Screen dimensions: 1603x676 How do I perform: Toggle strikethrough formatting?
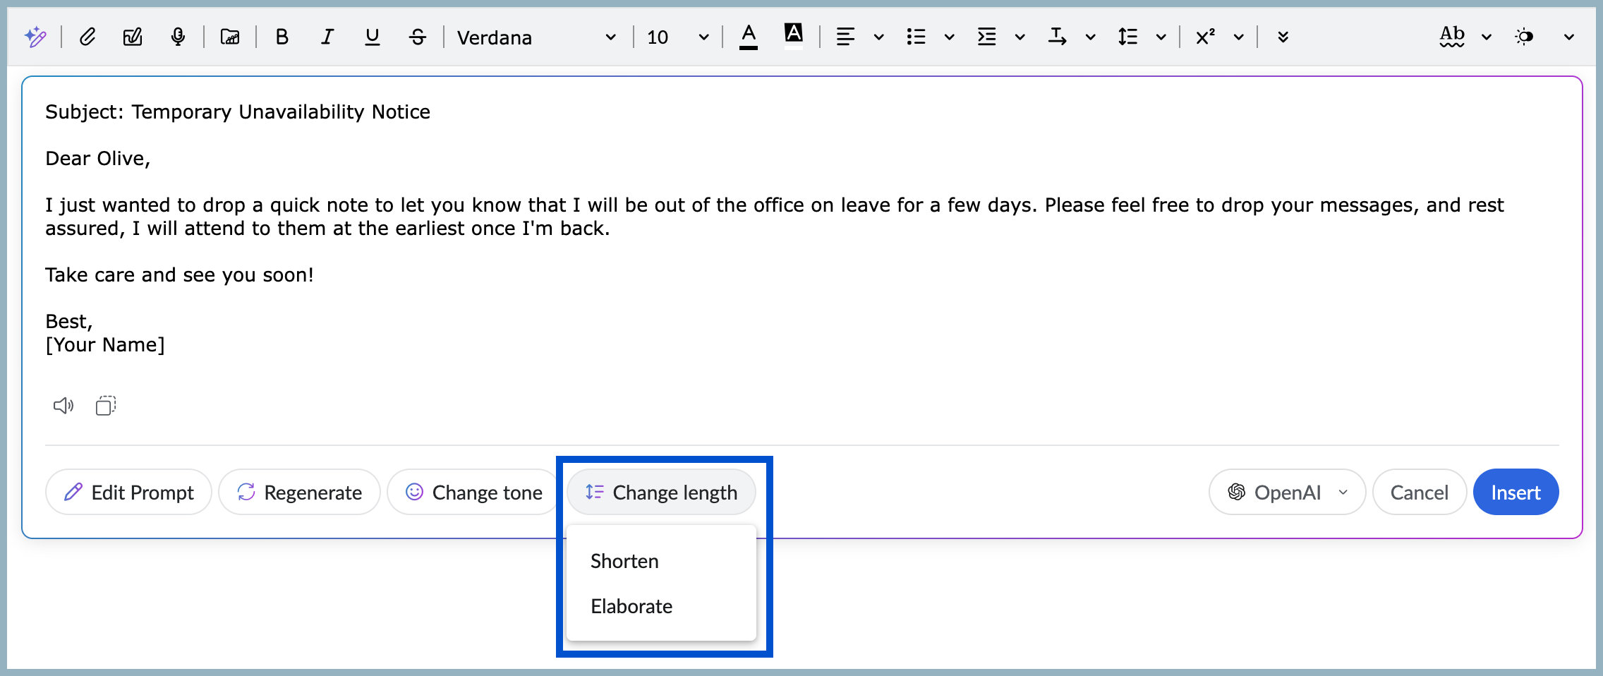point(417,37)
